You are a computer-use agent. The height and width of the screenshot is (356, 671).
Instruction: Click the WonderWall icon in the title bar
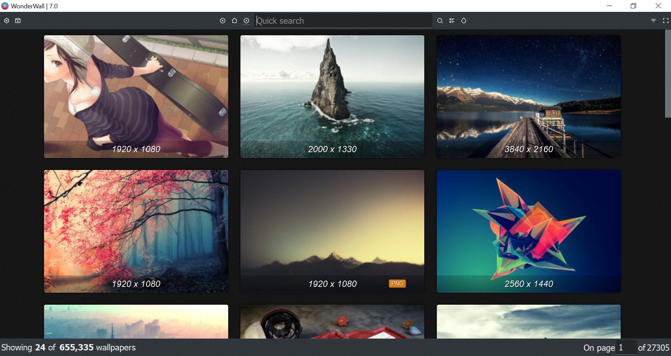[x=5, y=6]
